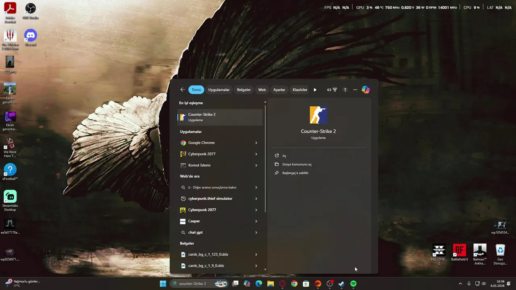Open the weather widget 'Yağmurlu günler'
Image resolution: width=516 pixels, height=290 pixels.
[22, 284]
